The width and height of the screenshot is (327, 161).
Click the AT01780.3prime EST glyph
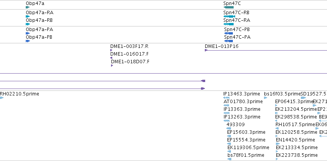(226, 105)
